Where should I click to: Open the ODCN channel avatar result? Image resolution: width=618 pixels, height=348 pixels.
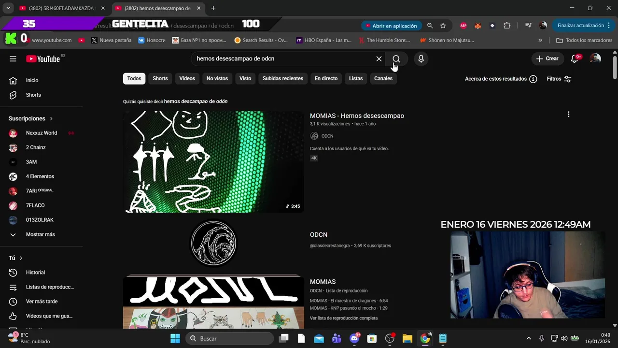[213, 243]
